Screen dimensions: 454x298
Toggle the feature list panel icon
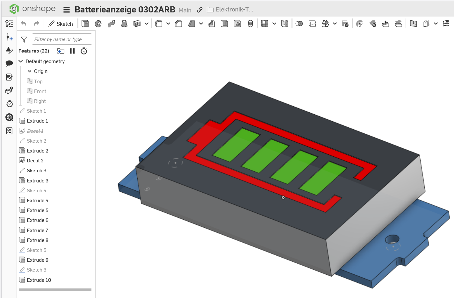(9, 24)
